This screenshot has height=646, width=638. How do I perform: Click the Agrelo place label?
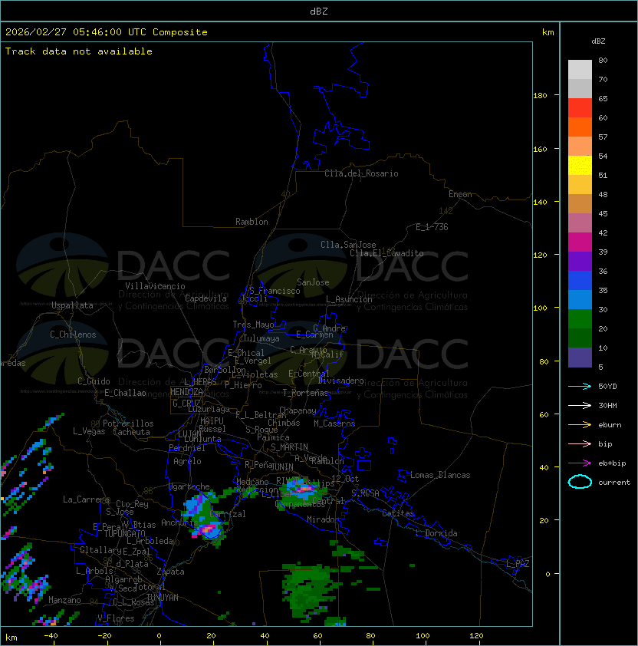tap(187, 461)
